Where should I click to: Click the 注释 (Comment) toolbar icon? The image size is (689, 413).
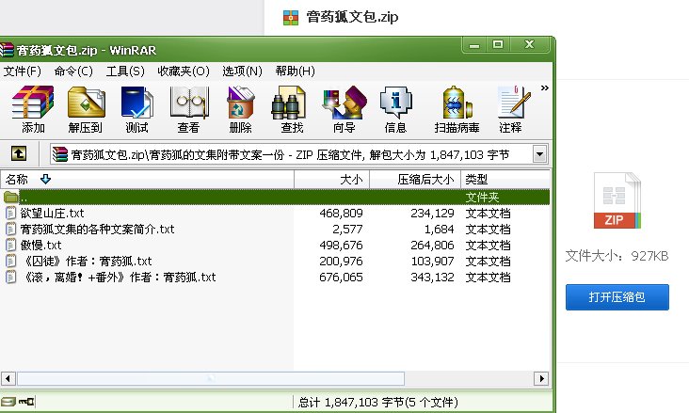click(513, 103)
